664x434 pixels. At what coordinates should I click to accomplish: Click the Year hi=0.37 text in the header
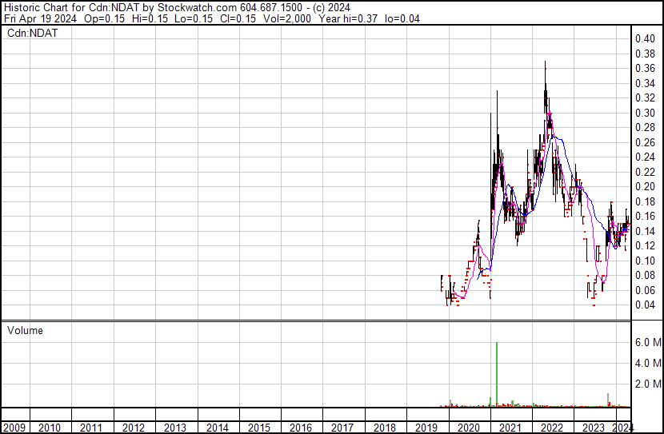350,18
